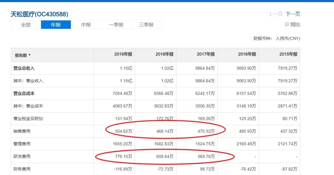The width and height of the screenshot is (334, 175).
Task: Go to 下一页 link
Action: (x=293, y=14)
